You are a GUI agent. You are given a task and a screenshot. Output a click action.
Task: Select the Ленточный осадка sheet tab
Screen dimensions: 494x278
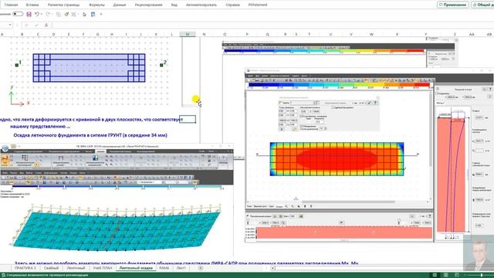[x=137, y=268]
